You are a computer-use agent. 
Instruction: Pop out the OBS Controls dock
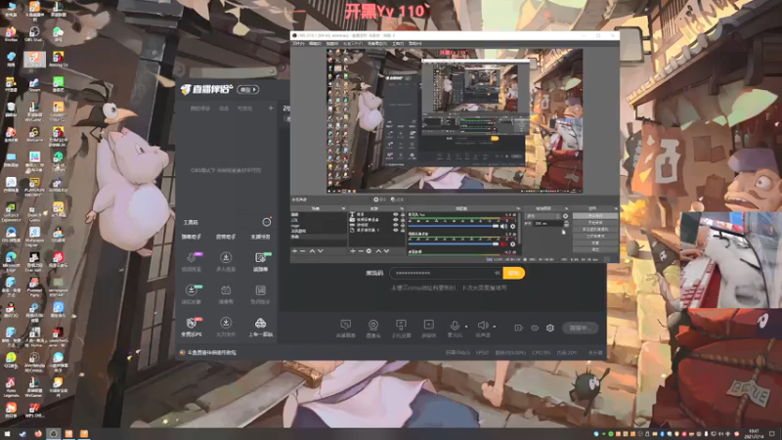coord(616,208)
